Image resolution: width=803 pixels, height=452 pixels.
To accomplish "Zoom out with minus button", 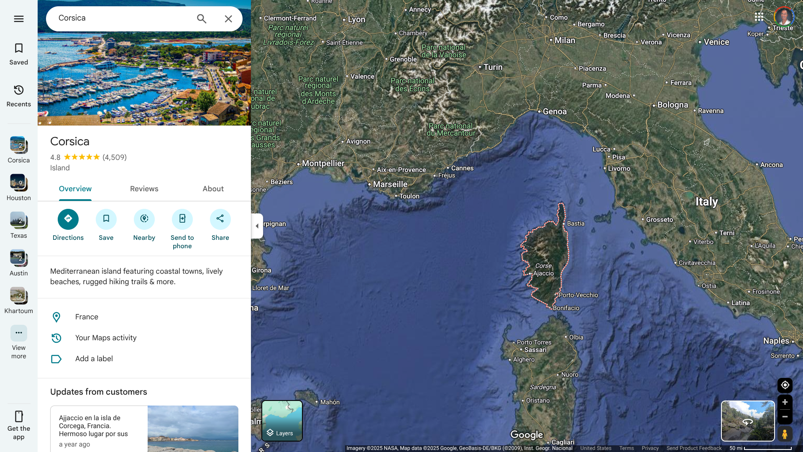I will point(785,417).
